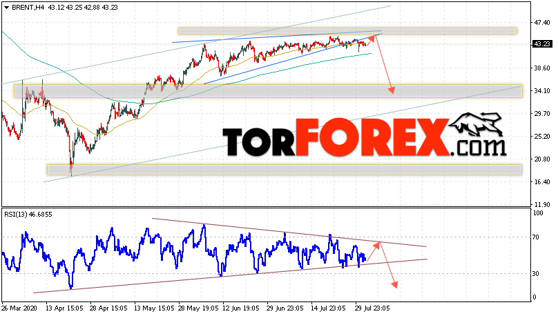558x316 pixels.
Task: Click the '12 Jun 19:05' date label
Action: (242, 308)
